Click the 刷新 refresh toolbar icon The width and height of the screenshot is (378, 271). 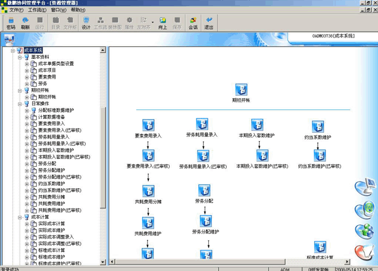(x=25, y=23)
